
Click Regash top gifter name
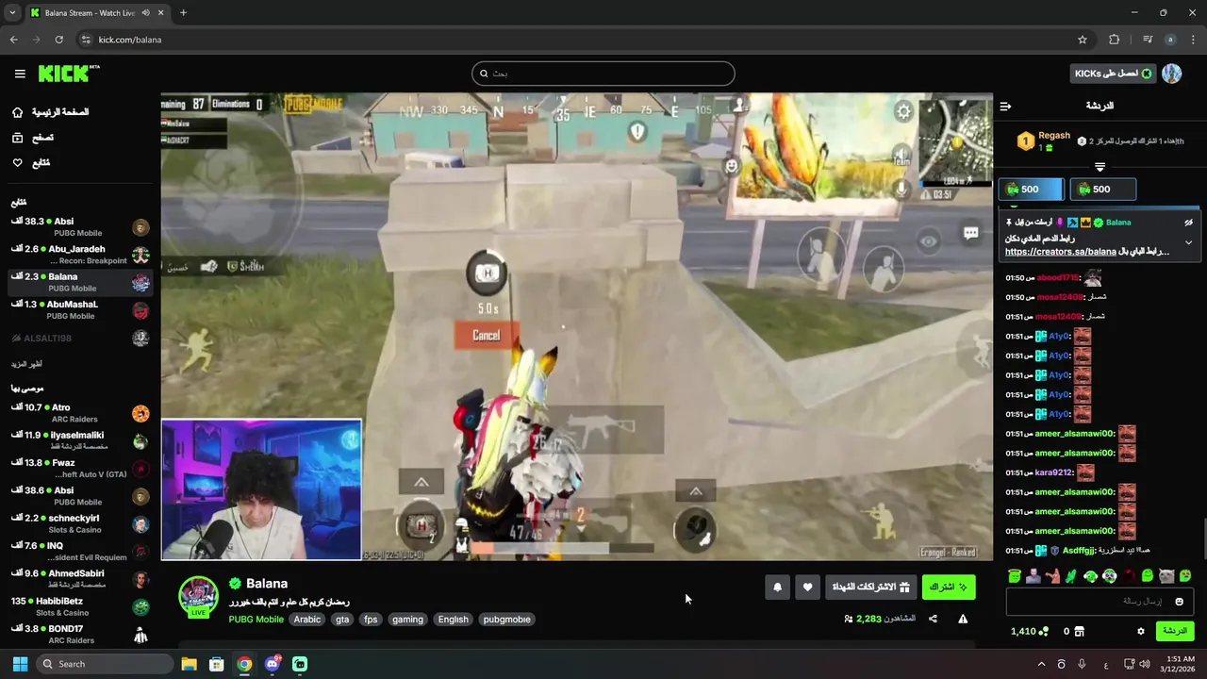point(1054,136)
